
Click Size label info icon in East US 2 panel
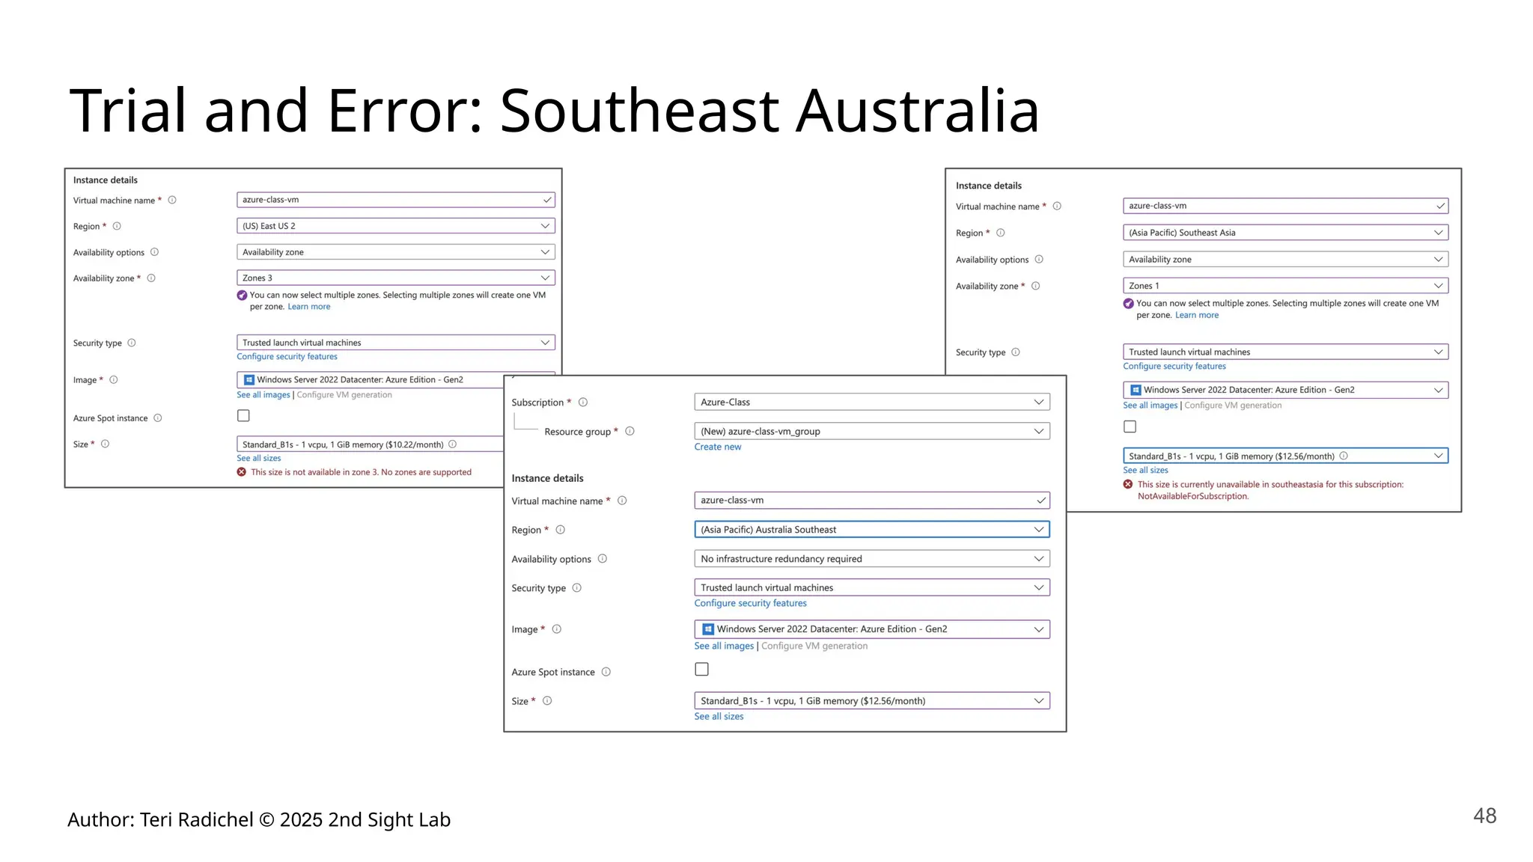[105, 444]
